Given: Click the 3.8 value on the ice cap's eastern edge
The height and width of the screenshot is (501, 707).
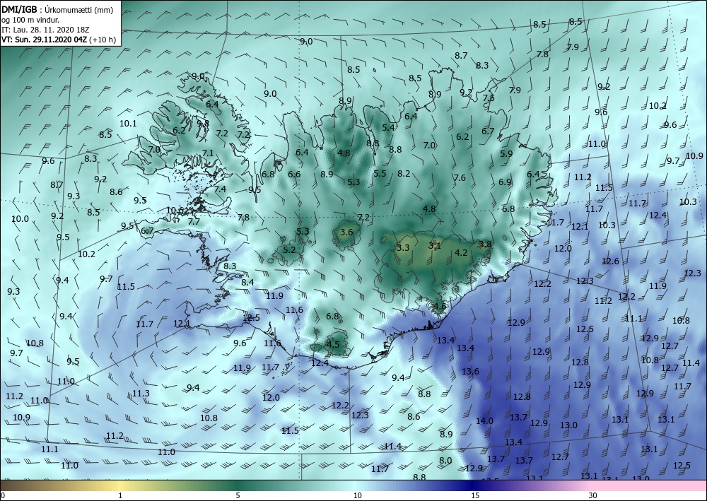Looking at the screenshot, I should tap(485, 244).
